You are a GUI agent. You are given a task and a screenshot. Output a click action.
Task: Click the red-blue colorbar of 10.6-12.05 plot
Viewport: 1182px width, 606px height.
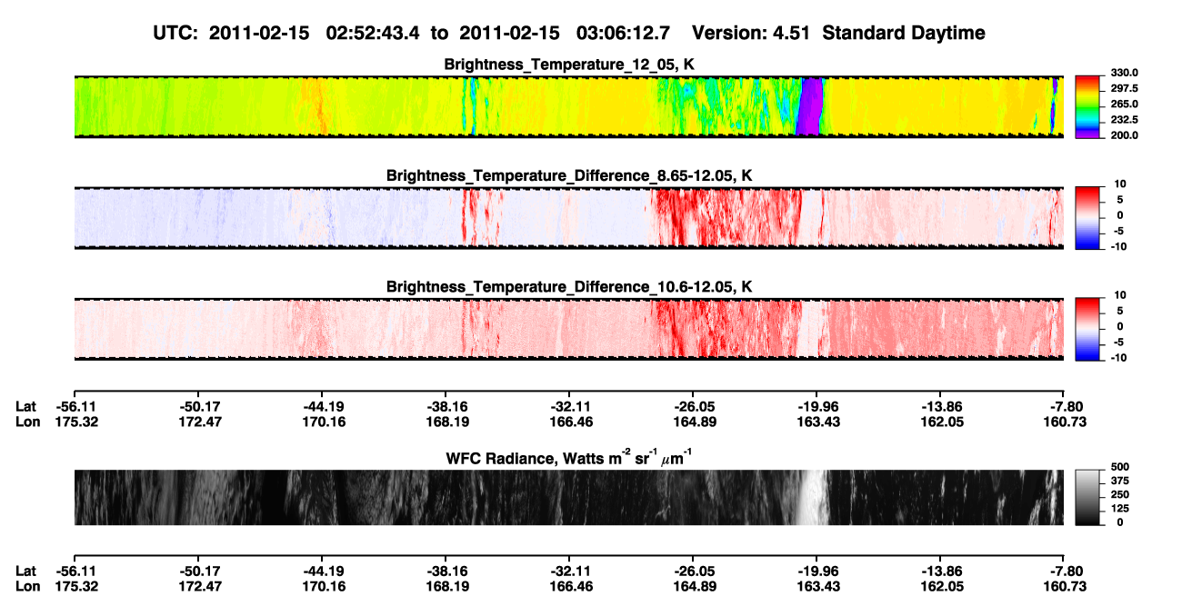point(1088,328)
